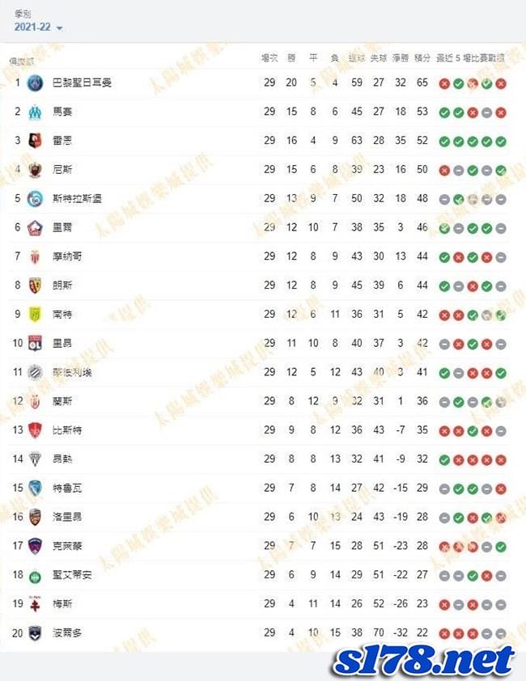Click the Nice club crest in row 4
The height and width of the screenshot is (681, 526).
35,169
